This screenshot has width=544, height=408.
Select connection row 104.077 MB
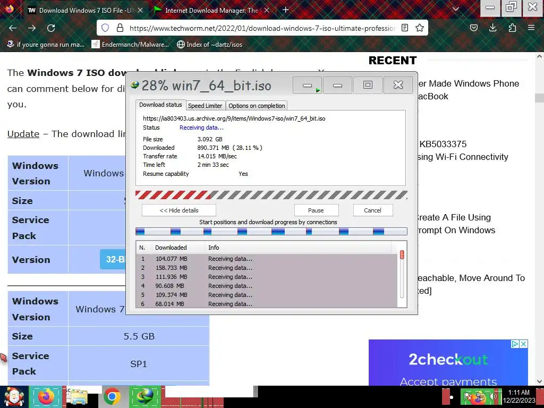[x=267, y=259]
